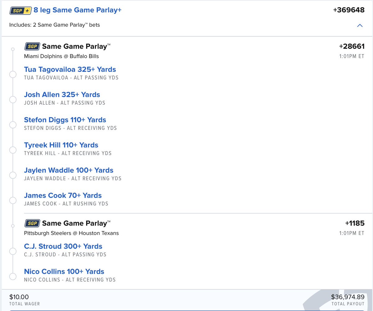
Task: Click 'C.J. STROUD - ALT PASSING YDS' label
Action: (65, 255)
